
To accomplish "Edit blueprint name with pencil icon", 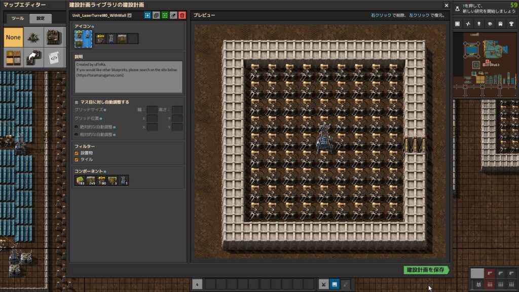I will click(x=130, y=16).
